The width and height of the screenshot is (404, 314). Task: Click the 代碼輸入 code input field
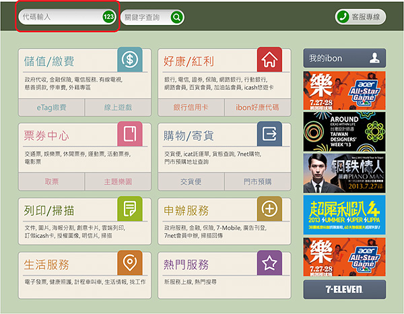tap(59, 17)
